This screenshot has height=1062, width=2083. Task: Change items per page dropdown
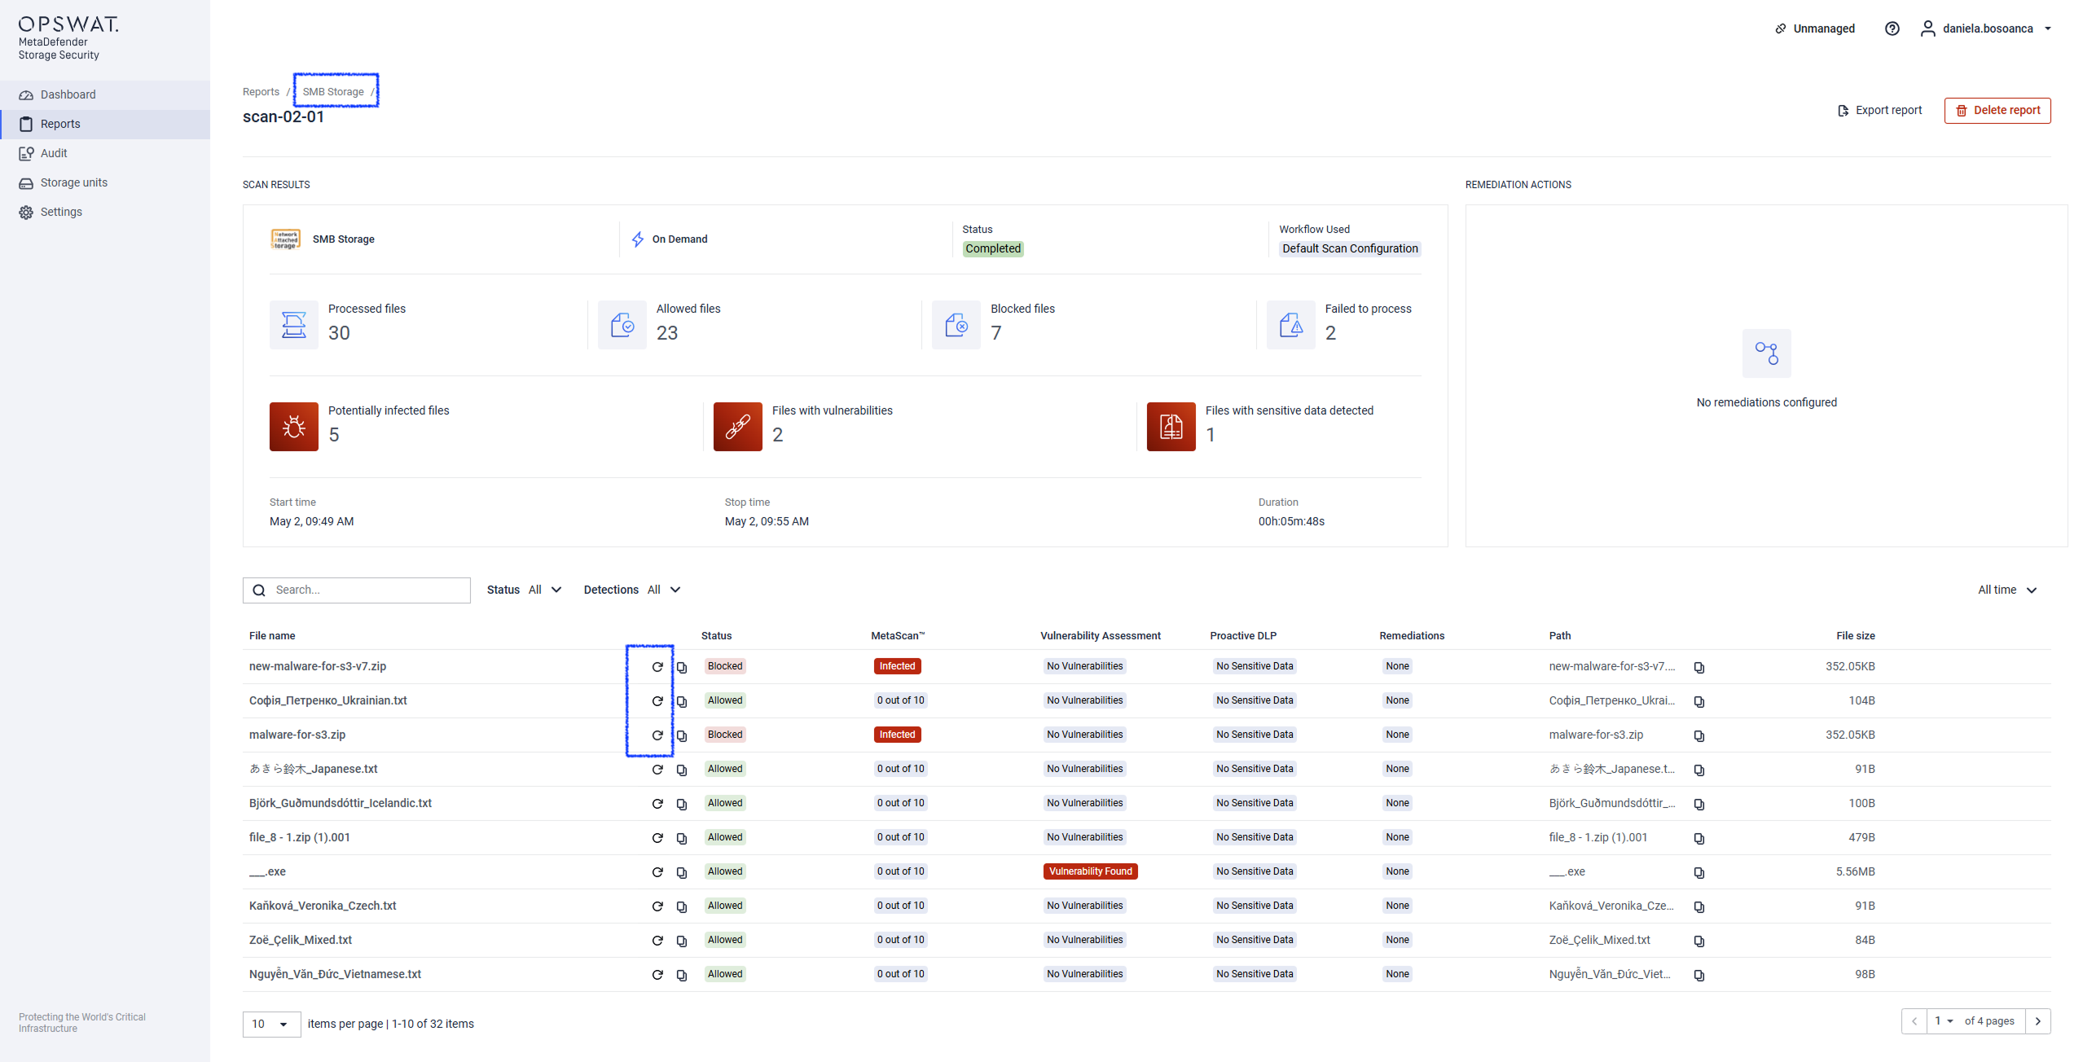[x=271, y=1025]
